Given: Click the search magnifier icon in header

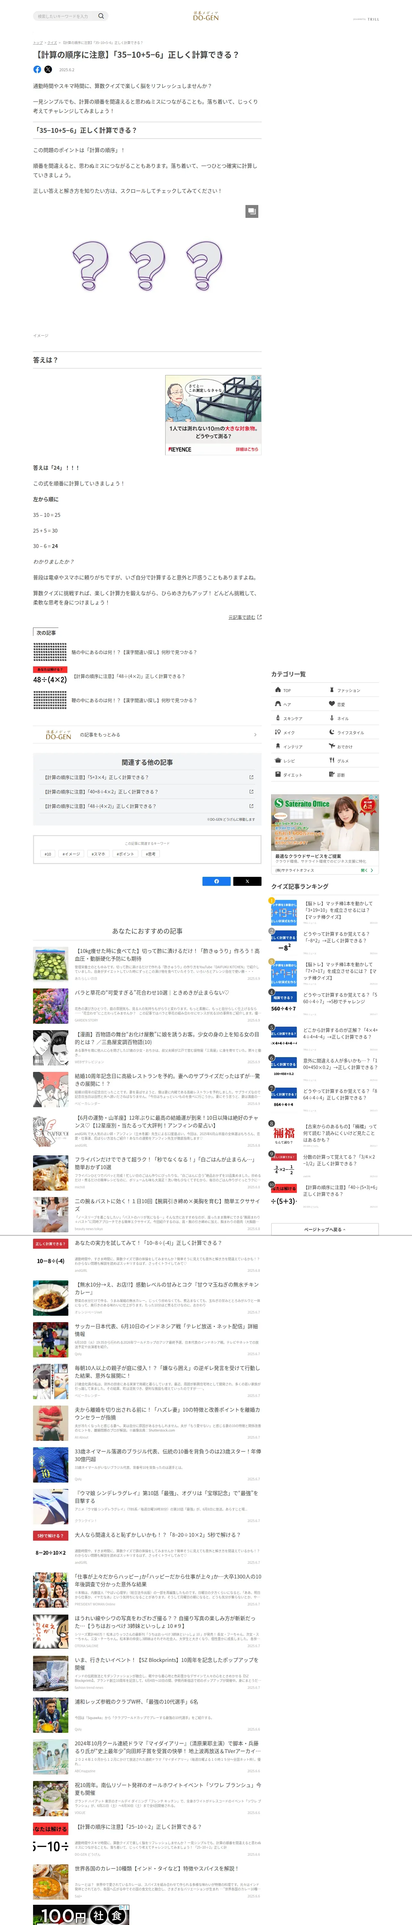Looking at the screenshot, I should coord(101,16).
